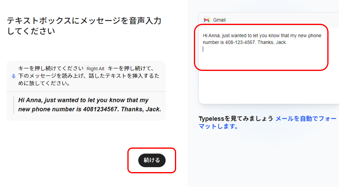Click the microphone icon beside the instructions
339x187 pixels.
13,76
